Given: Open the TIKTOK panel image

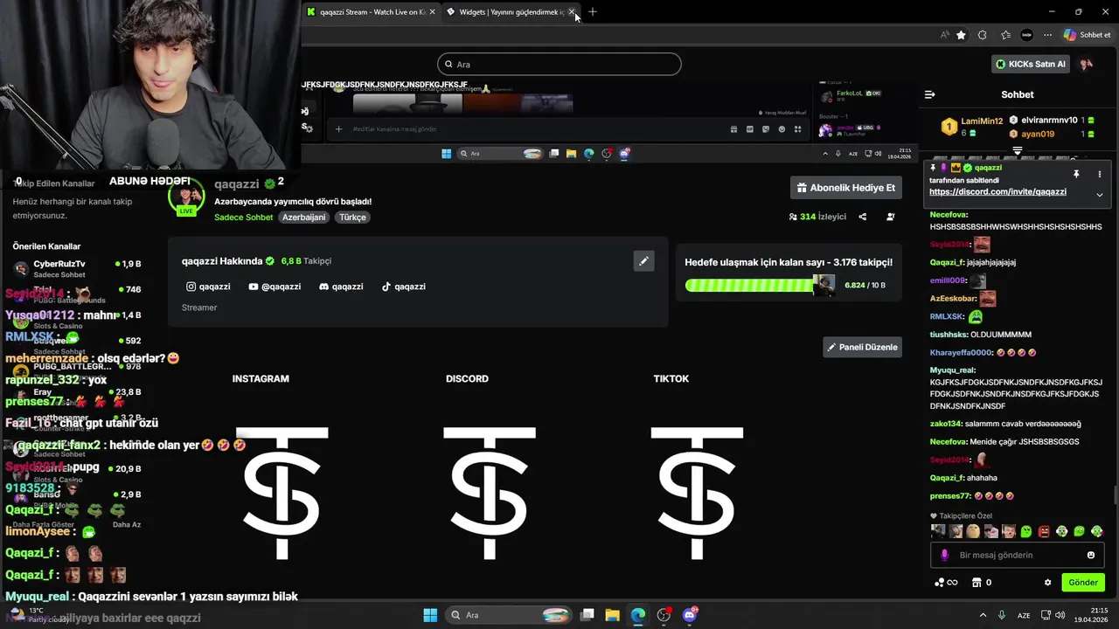Looking at the screenshot, I should (x=697, y=492).
